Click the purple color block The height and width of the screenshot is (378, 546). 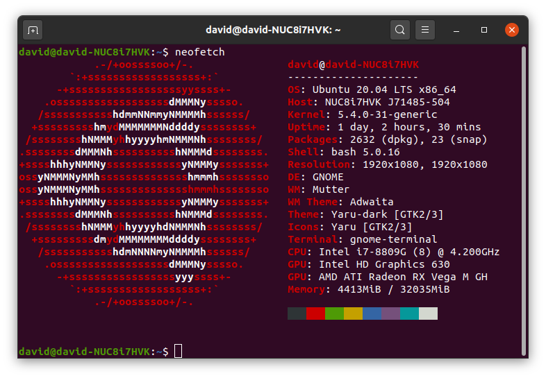click(x=390, y=313)
